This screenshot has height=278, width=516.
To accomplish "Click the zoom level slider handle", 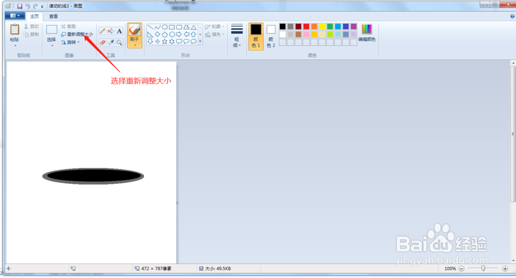I will click(483, 269).
